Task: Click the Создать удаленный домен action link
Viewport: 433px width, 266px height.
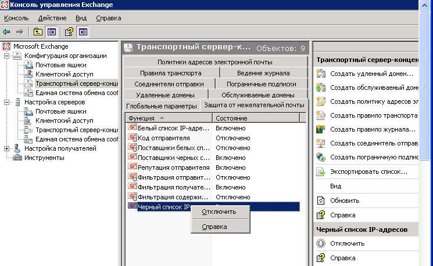Action: 372,74
